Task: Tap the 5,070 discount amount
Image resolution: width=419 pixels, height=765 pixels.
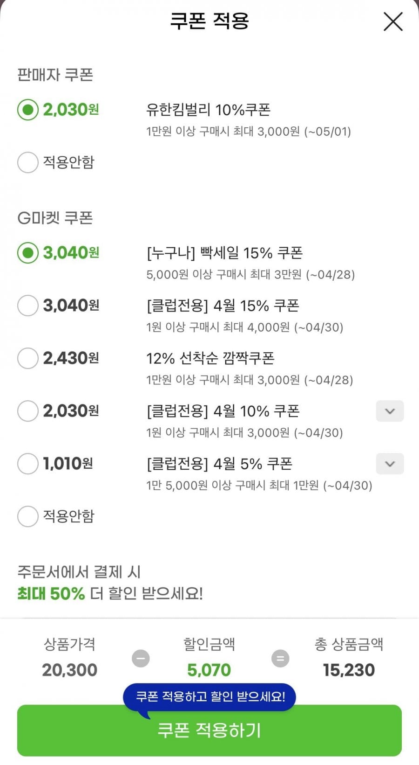Action: (x=209, y=670)
